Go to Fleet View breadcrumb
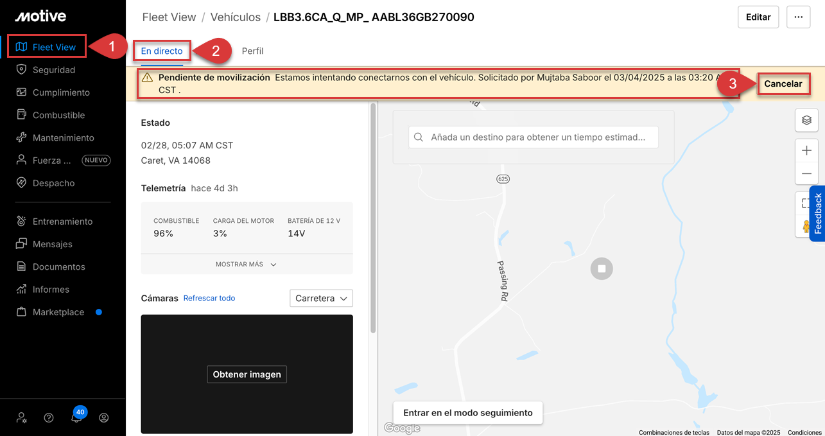 (169, 17)
